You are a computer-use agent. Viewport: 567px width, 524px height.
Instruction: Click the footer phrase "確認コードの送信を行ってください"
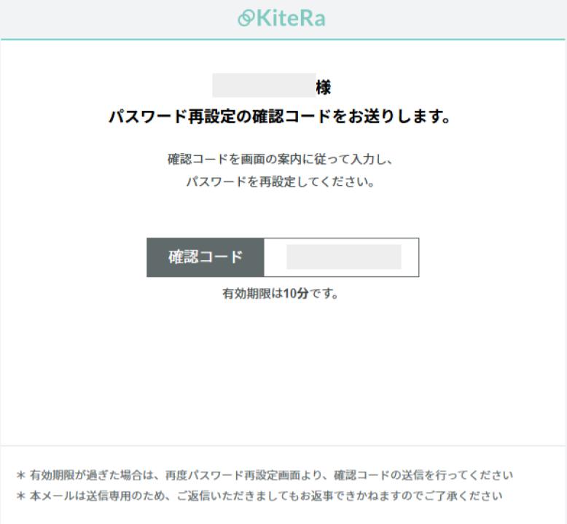point(423,476)
